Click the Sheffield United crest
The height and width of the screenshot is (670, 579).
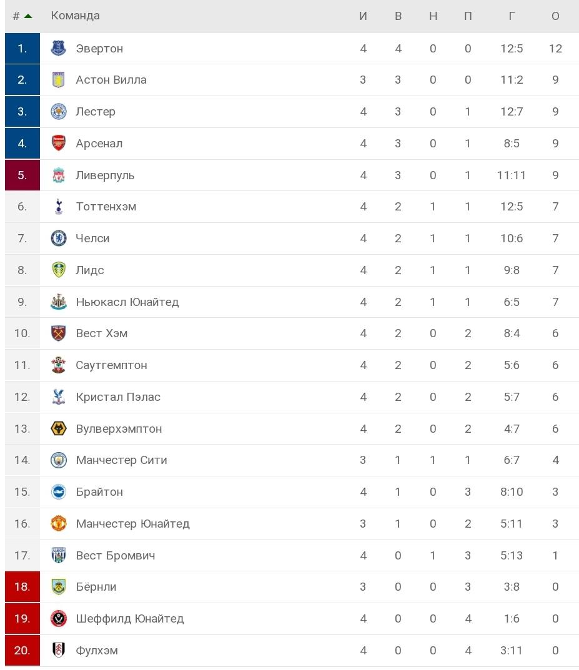[57, 618]
